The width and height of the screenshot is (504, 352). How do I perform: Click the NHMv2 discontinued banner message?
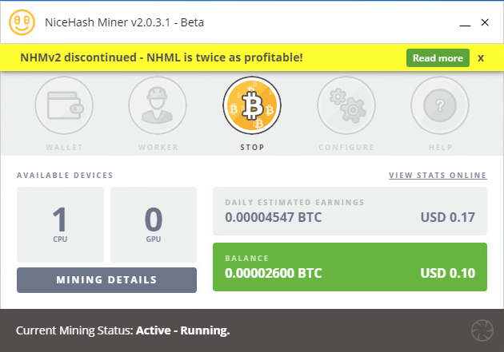point(162,57)
